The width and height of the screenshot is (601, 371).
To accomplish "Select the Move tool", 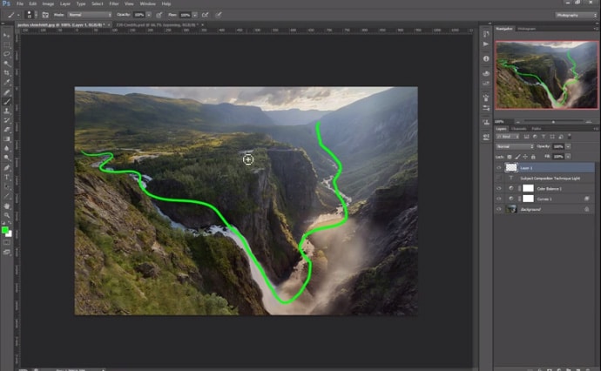I will 7,34.
